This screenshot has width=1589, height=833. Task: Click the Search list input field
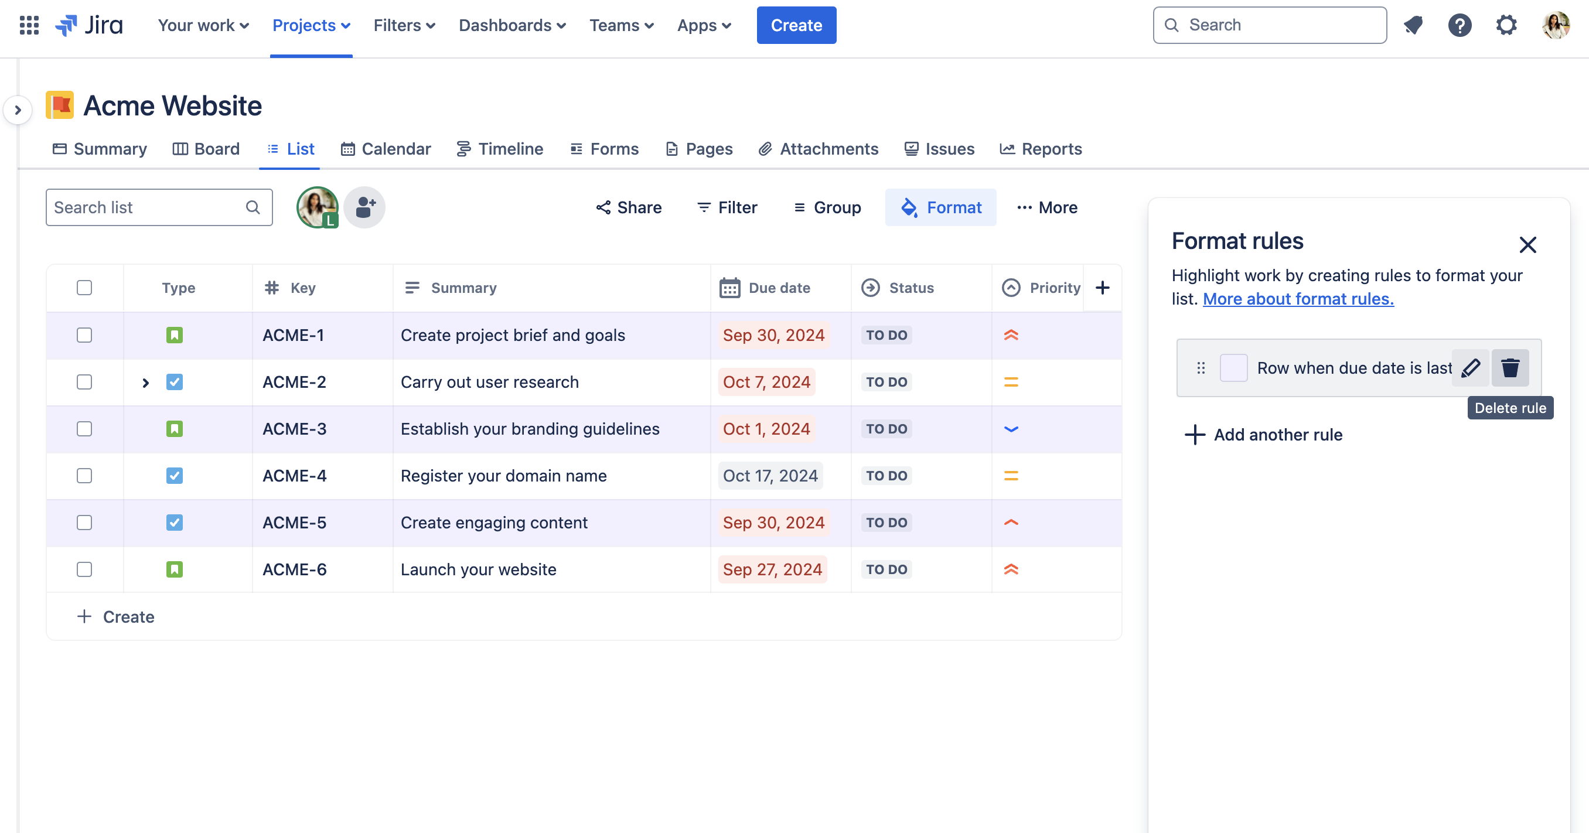[x=159, y=207]
